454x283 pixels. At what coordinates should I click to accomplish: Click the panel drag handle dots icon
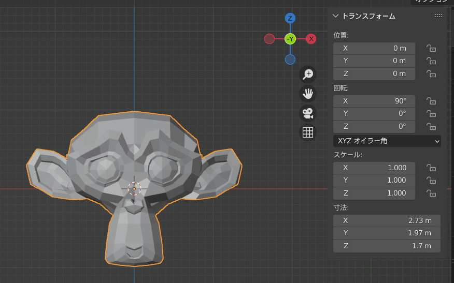point(438,16)
